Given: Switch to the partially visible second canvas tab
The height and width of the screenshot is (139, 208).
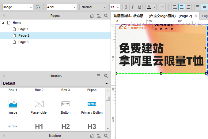Looking at the screenshot, I should (204, 16).
